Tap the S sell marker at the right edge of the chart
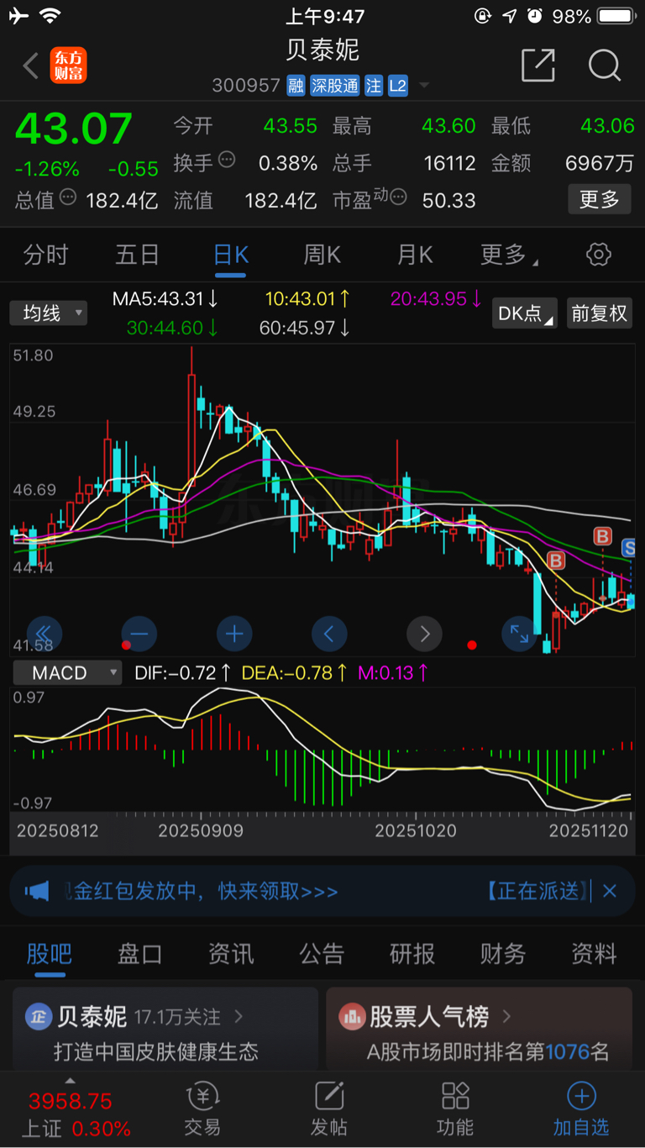Viewport: 645px width, 1148px height. (x=628, y=549)
